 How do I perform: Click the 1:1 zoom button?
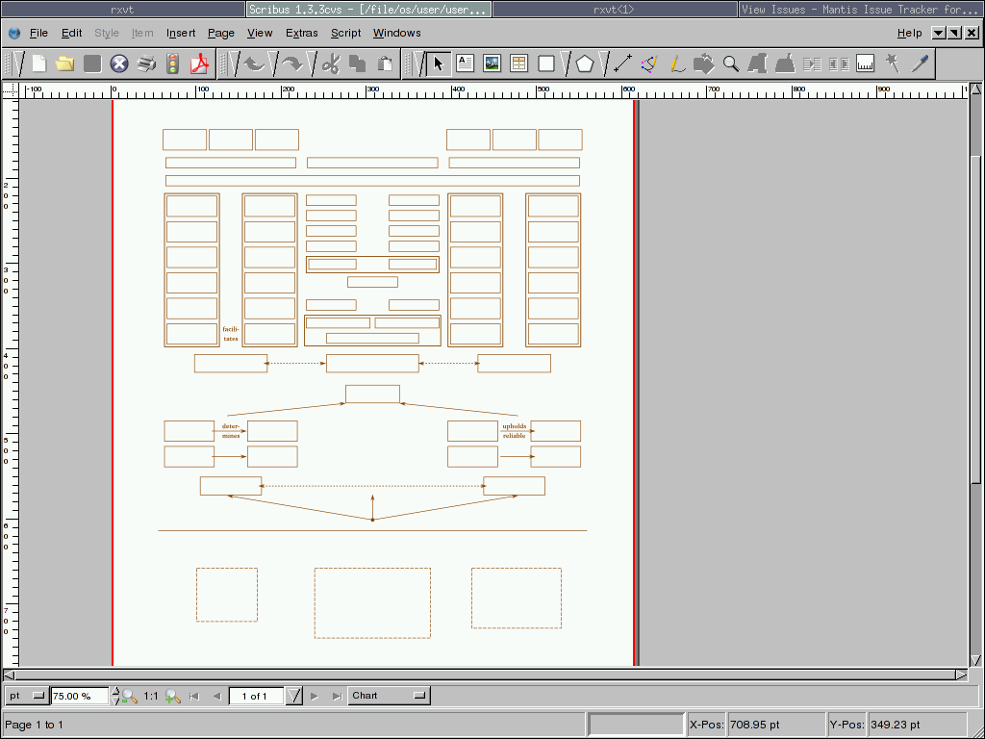coord(151,696)
